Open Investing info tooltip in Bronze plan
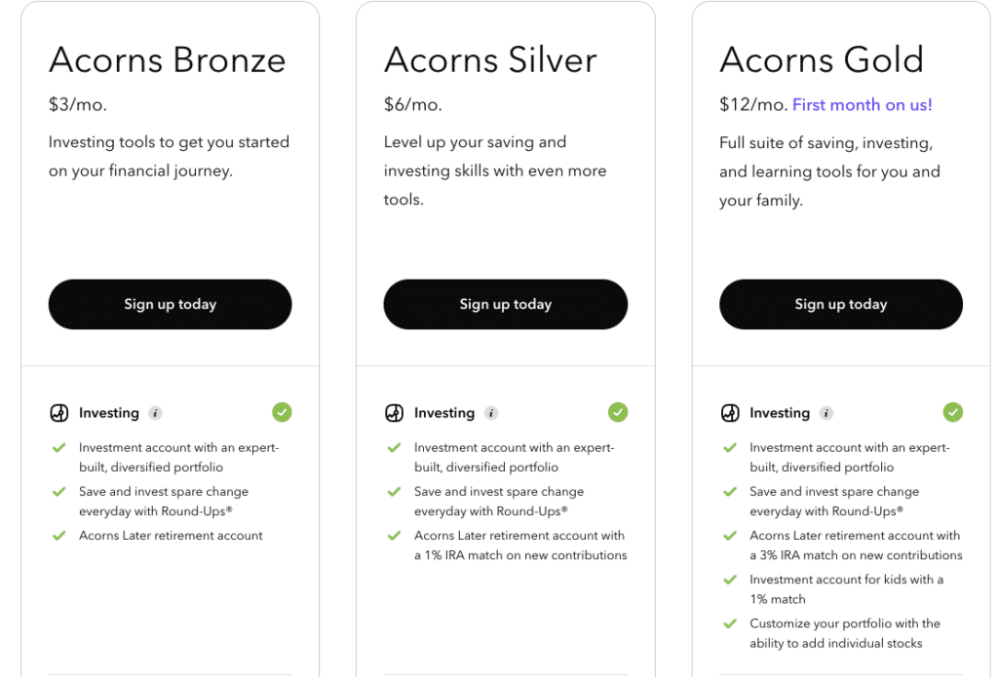998x677 pixels. click(x=156, y=413)
